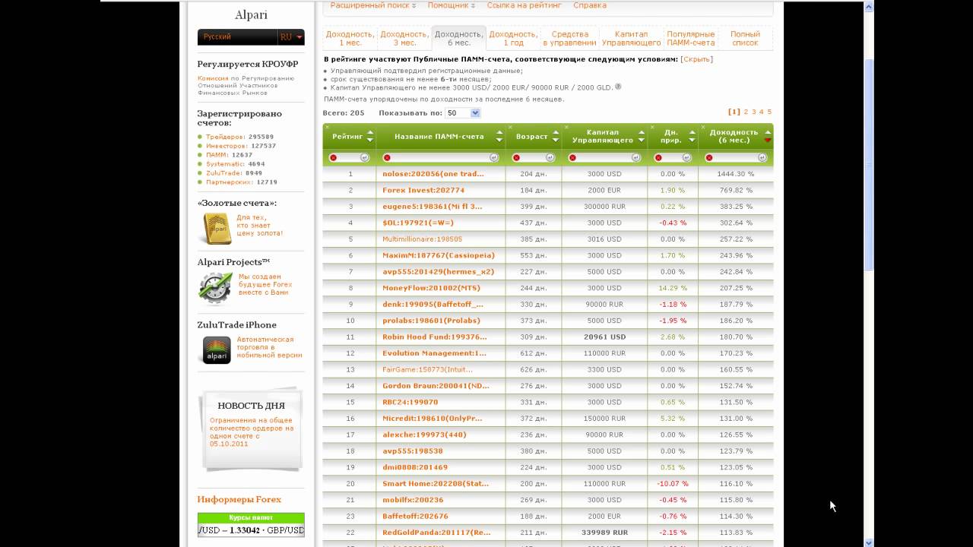Sort Капитал Управляющего descending arrow
Viewport: 973px width, 547px height.
click(642, 141)
